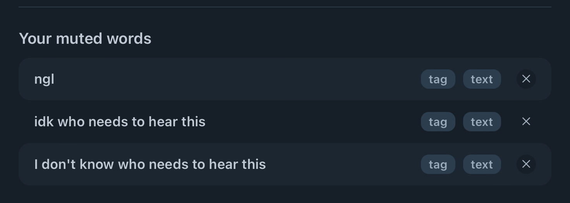The height and width of the screenshot is (203, 570).
Task: Click the idk phrase row background
Action: 310,122
